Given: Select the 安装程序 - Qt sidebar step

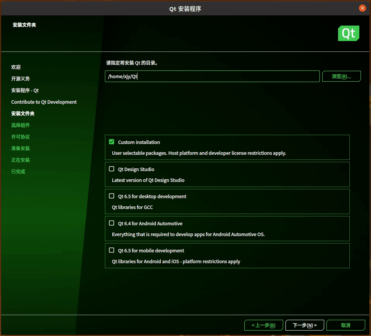Looking at the screenshot, I should click(x=25, y=90).
